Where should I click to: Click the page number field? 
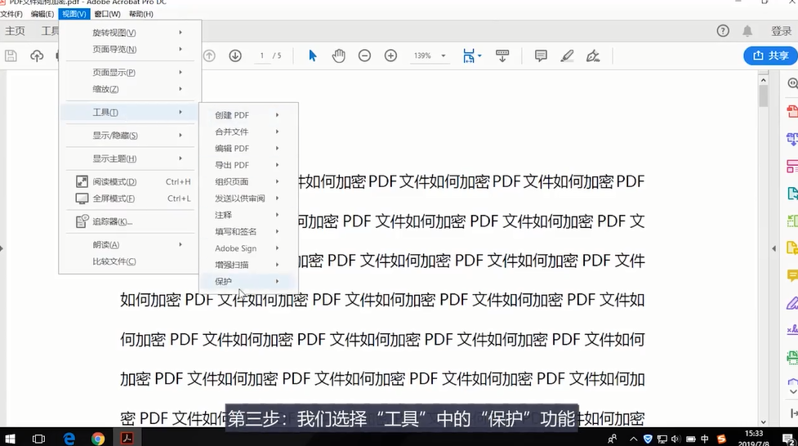pyautogui.click(x=262, y=56)
